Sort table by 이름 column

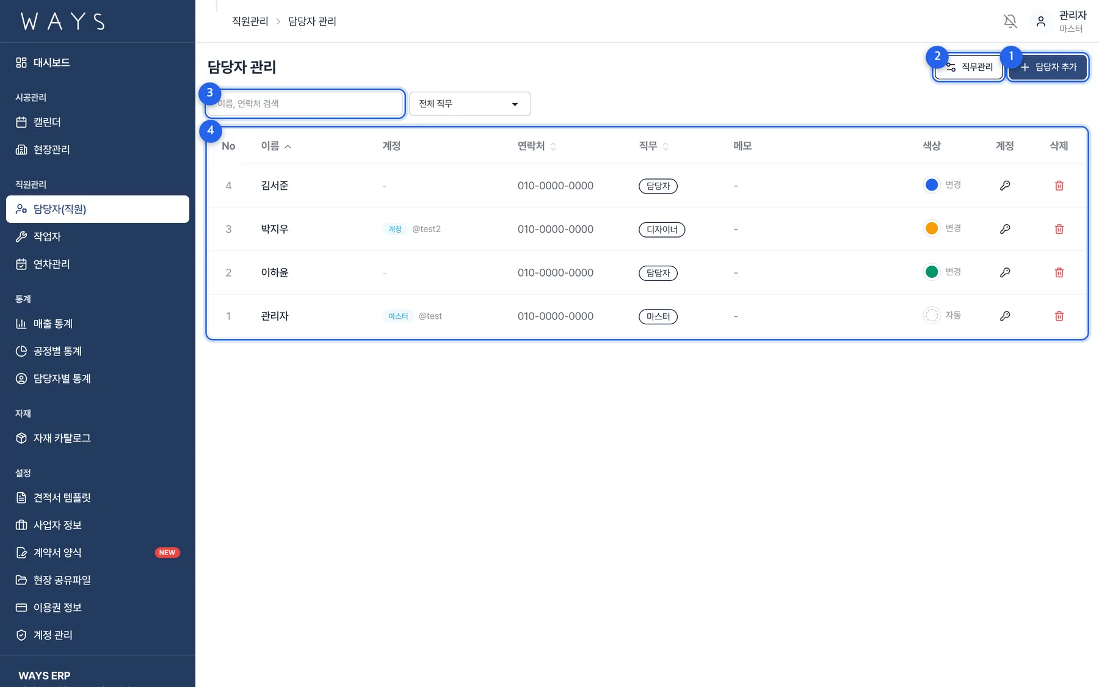click(276, 146)
